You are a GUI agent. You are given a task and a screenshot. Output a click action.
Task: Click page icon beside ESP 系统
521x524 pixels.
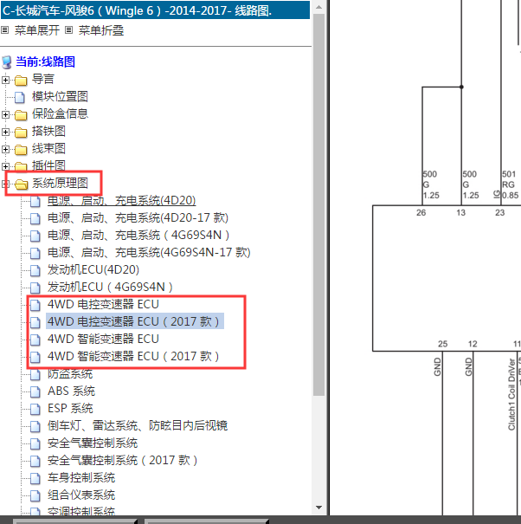pos(35,409)
